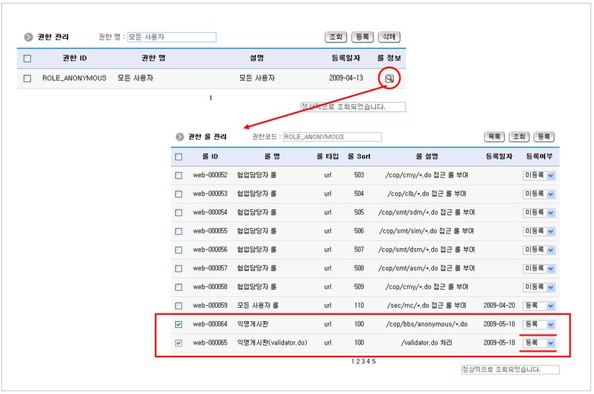594x394 pixels.
Task: Uncheck the web-000064 row checkbox
Action: [179, 324]
